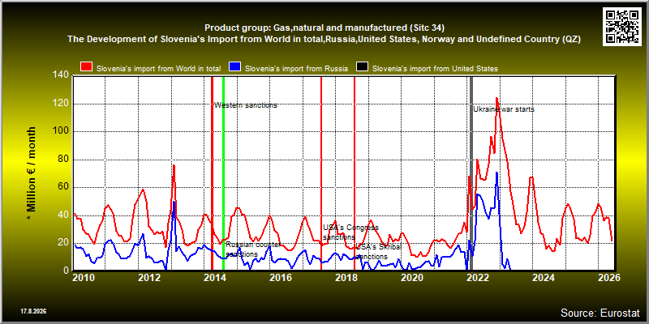Click the gray Ukraine war vertical marker
Image resolution: width=649 pixels, height=324 pixels.
pyautogui.click(x=471, y=173)
